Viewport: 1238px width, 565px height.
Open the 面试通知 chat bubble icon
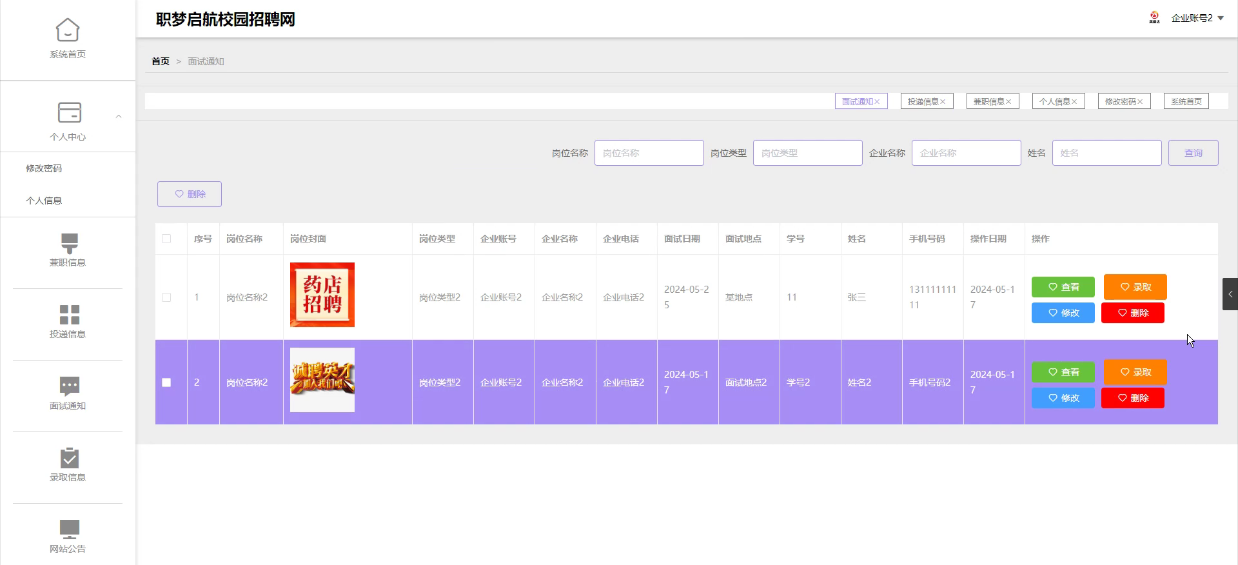(x=69, y=386)
